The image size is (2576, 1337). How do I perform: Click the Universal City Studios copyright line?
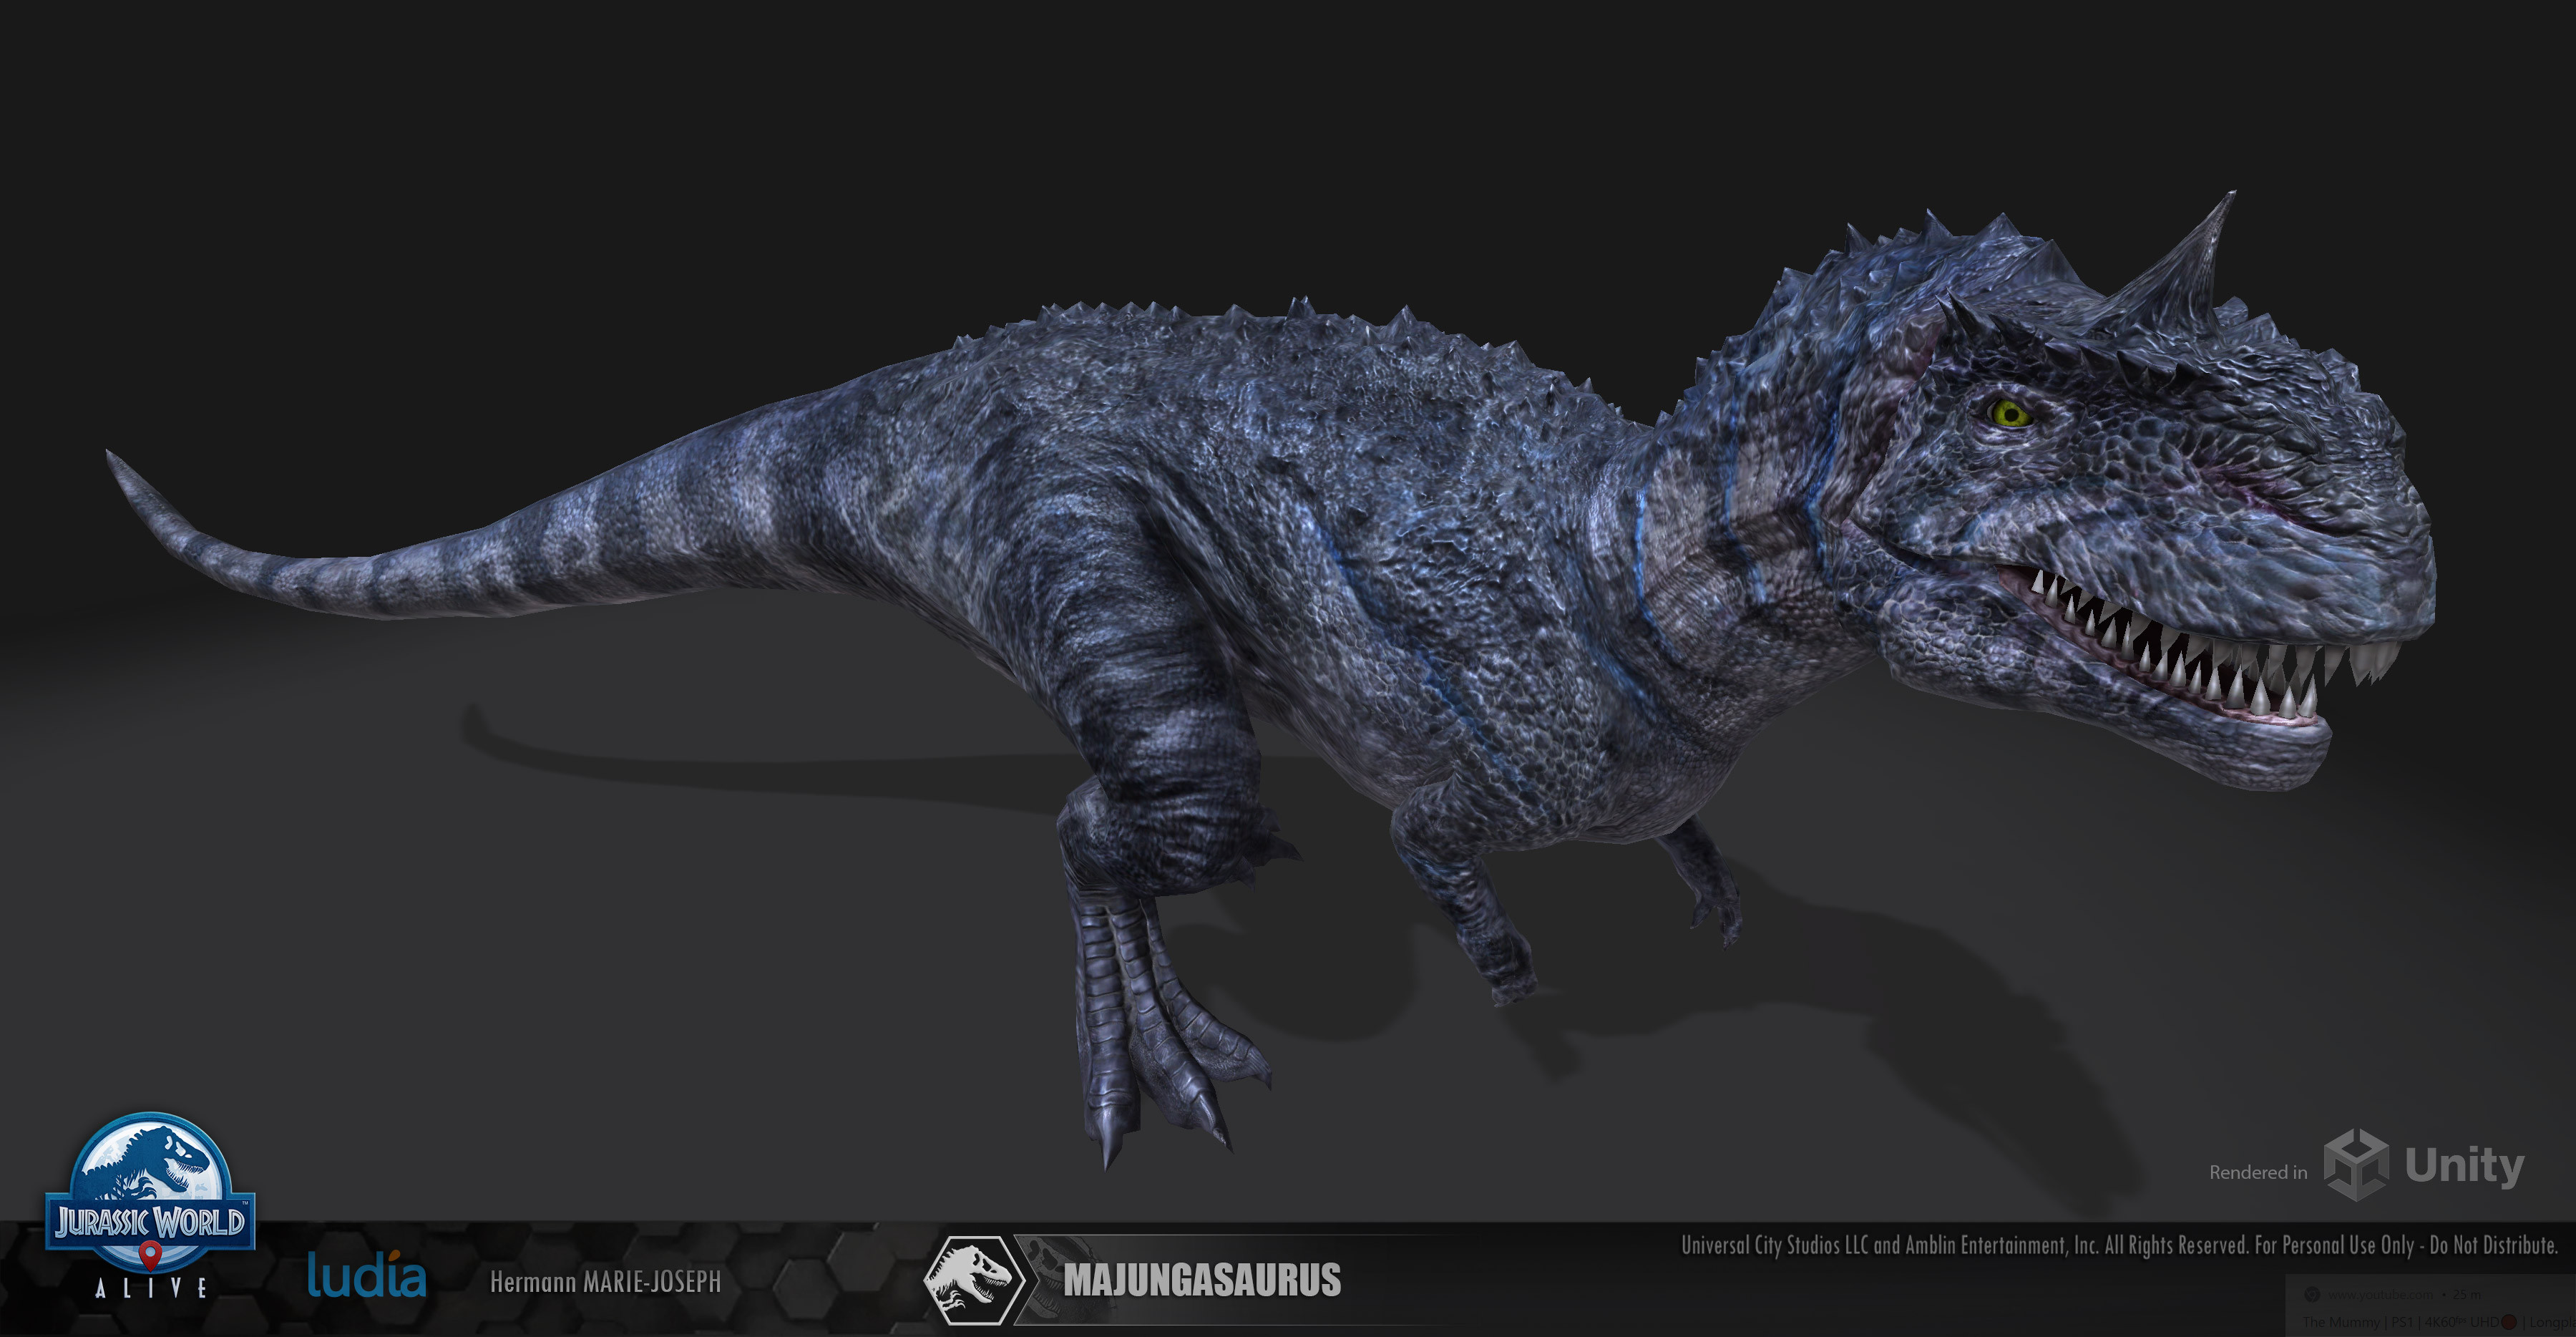[2119, 1245]
